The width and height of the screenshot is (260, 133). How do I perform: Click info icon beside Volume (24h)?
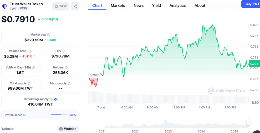tap(30, 51)
